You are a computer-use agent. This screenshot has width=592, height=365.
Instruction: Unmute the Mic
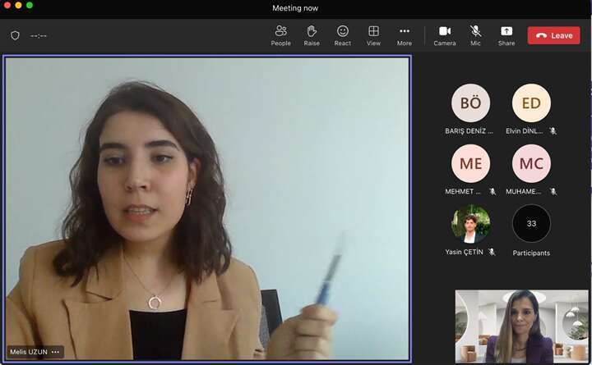coord(475,35)
